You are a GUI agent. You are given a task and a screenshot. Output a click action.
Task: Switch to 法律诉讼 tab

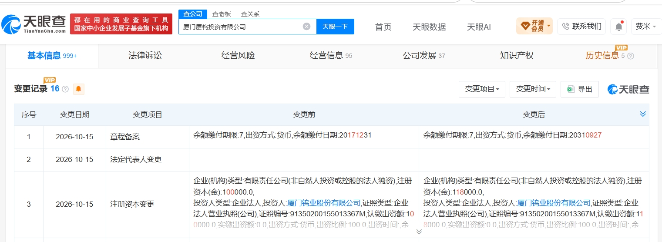(145, 56)
